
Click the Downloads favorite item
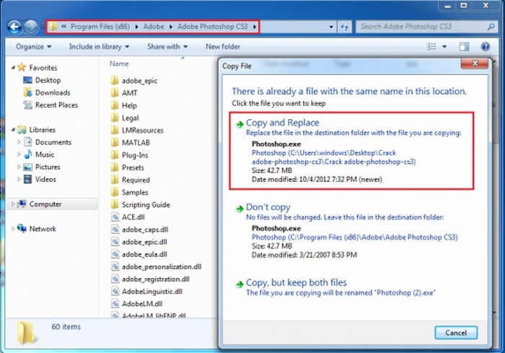[52, 92]
